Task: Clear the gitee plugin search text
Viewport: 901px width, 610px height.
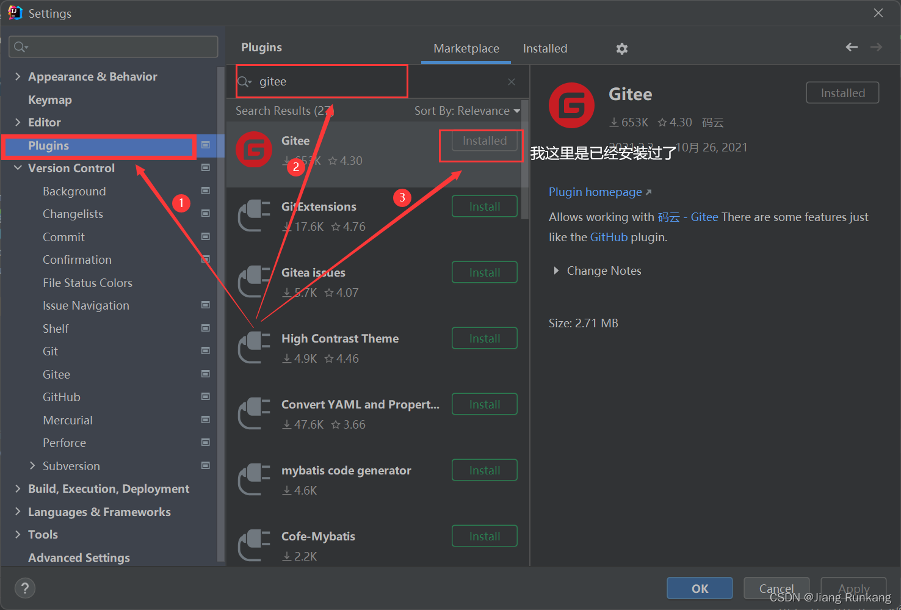Action: coord(512,82)
